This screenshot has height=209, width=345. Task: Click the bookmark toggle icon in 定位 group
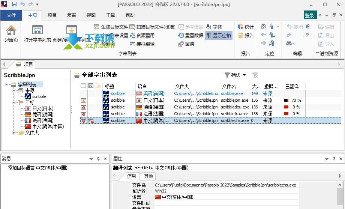pos(272,27)
